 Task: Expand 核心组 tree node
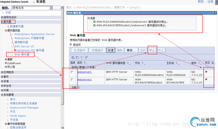click(6, 67)
